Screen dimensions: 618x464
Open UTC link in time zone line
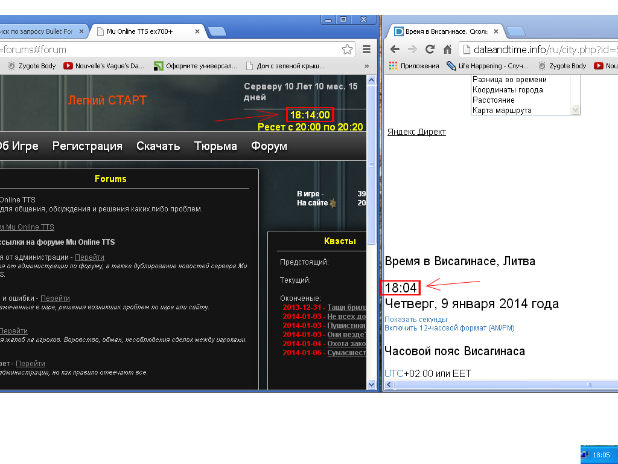pyautogui.click(x=394, y=373)
